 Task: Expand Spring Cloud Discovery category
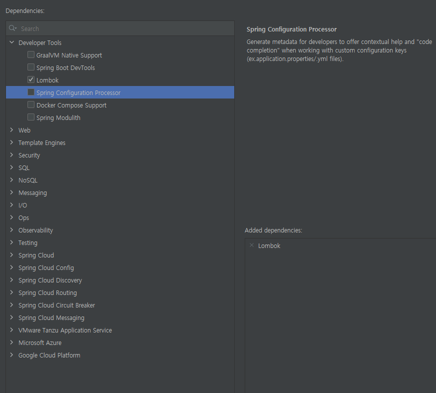pyautogui.click(x=11, y=280)
